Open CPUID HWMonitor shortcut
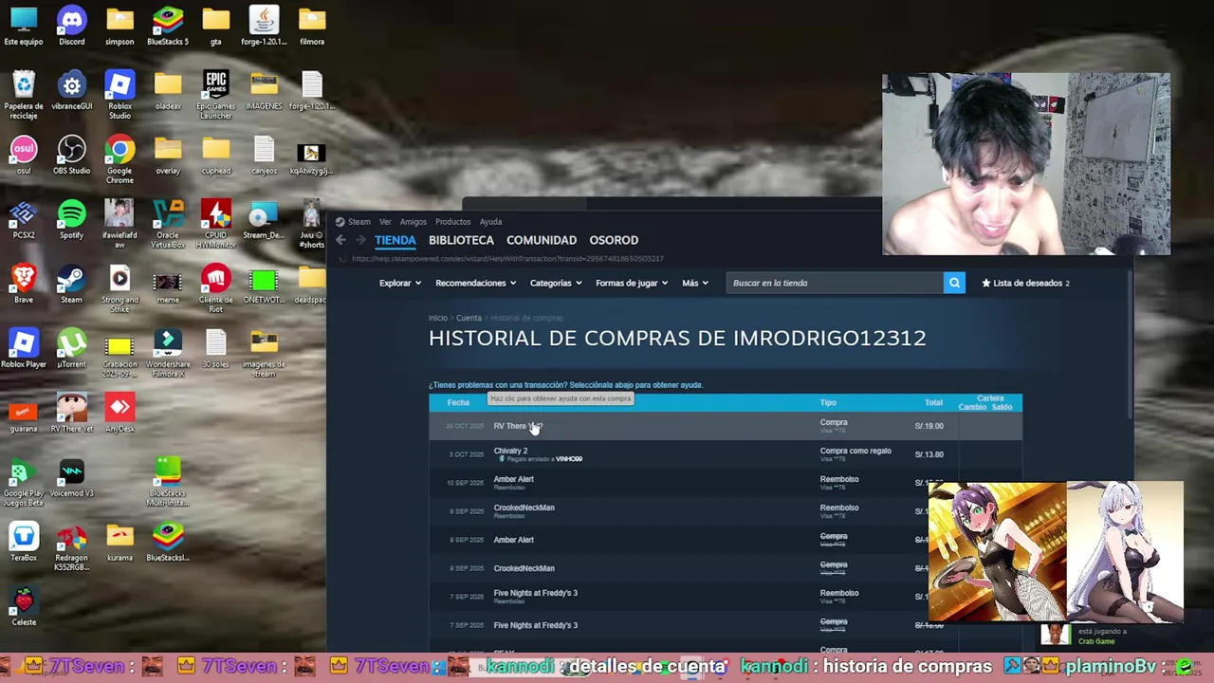 coord(215,224)
